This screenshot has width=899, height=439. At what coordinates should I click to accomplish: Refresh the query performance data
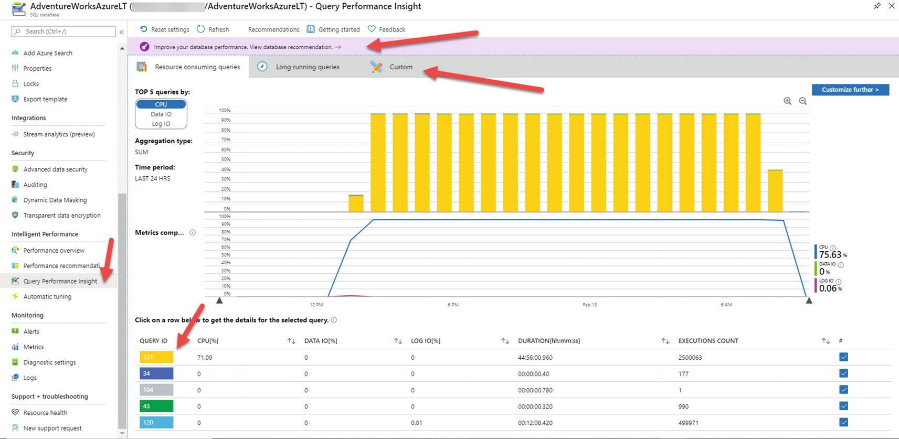pos(213,29)
